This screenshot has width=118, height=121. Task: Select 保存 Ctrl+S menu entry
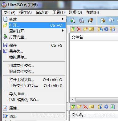pyautogui.click(x=34, y=45)
